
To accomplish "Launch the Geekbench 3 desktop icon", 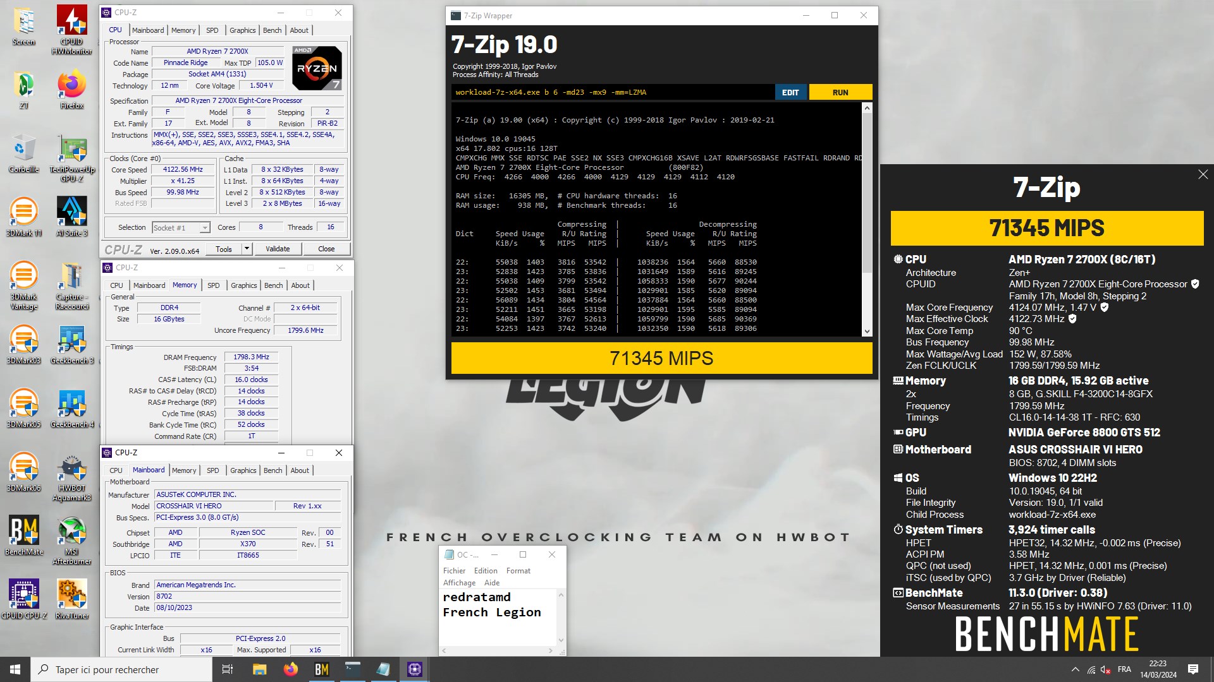I will coord(72,345).
